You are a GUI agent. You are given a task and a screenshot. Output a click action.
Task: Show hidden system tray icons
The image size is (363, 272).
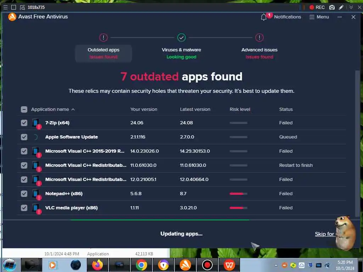tap(276, 265)
